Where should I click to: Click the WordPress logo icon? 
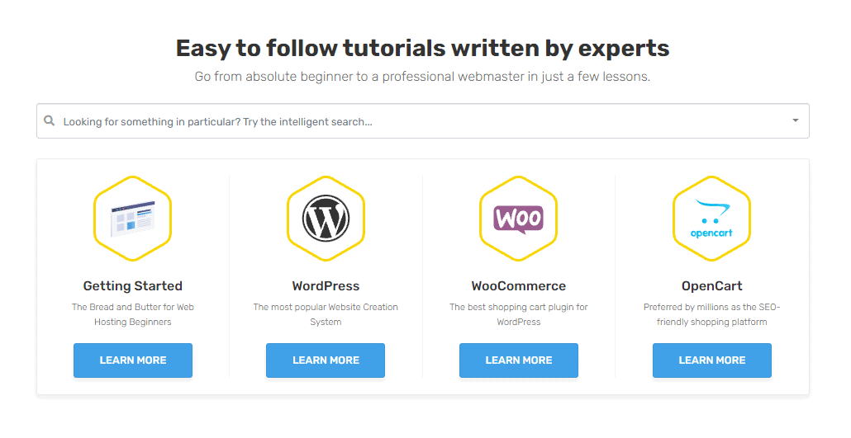[326, 218]
